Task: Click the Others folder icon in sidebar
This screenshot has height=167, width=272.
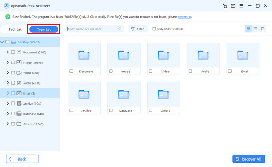Action: [19, 124]
